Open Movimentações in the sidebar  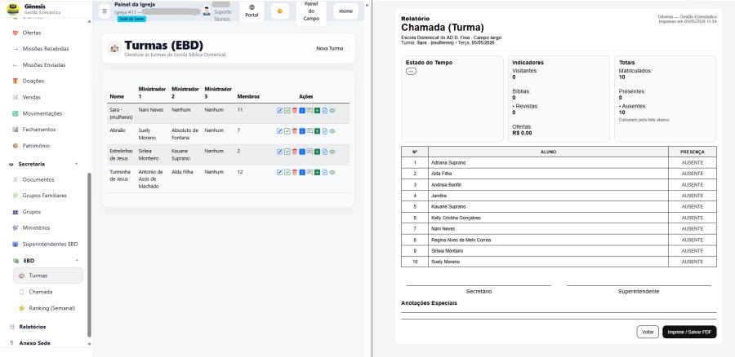(42, 113)
